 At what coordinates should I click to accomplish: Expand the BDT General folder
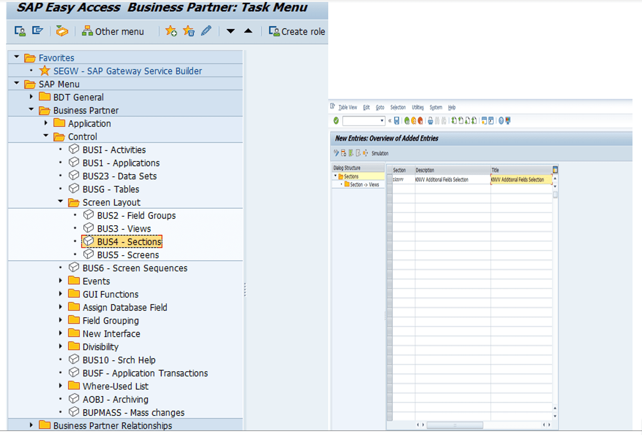pyautogui.click(x=31, y=97)
